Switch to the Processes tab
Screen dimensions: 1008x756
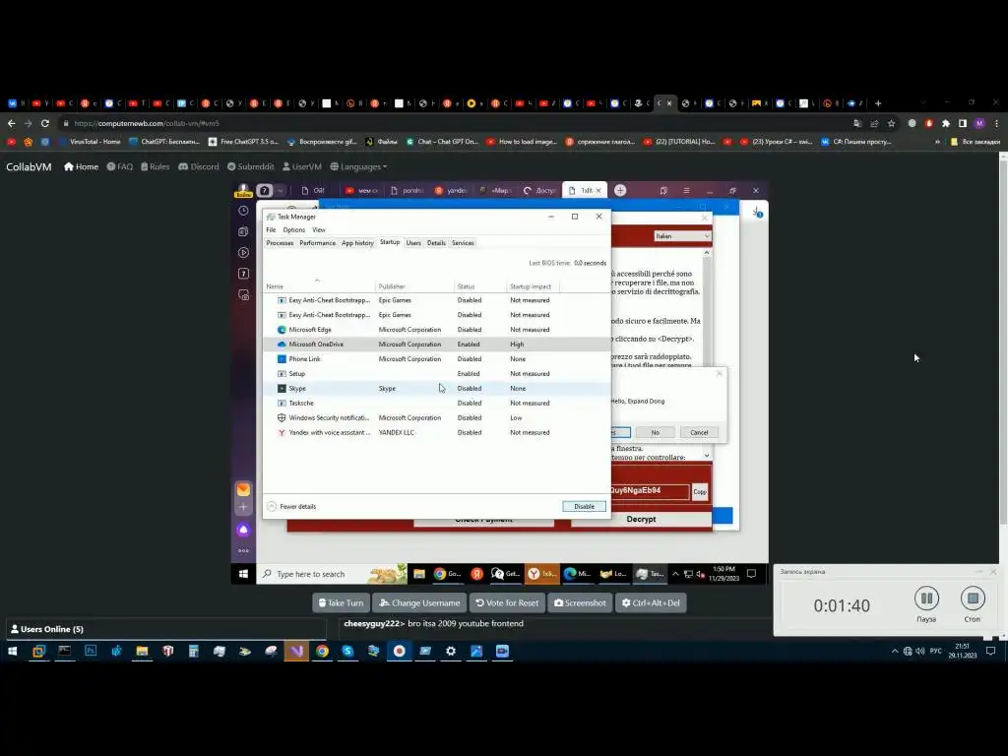tap(280, 243)
